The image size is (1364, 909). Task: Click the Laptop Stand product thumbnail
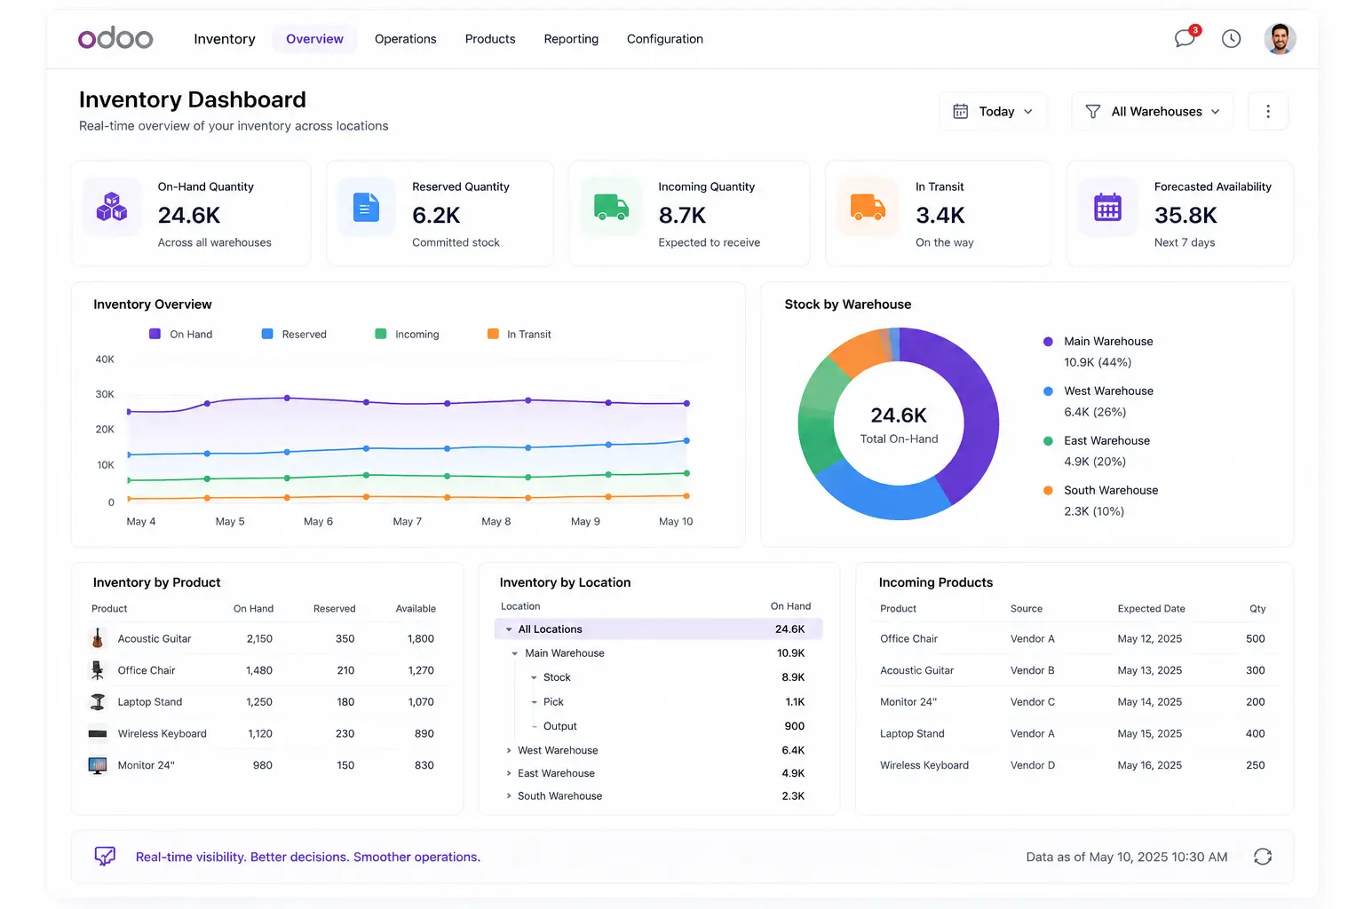pyautogui.click(x=98, y=701)
